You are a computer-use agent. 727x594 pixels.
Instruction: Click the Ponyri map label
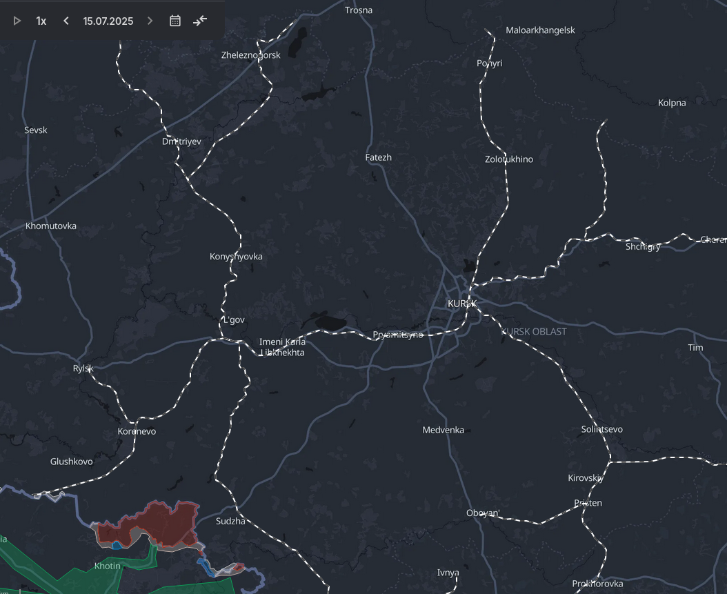[x=490, y=63]
